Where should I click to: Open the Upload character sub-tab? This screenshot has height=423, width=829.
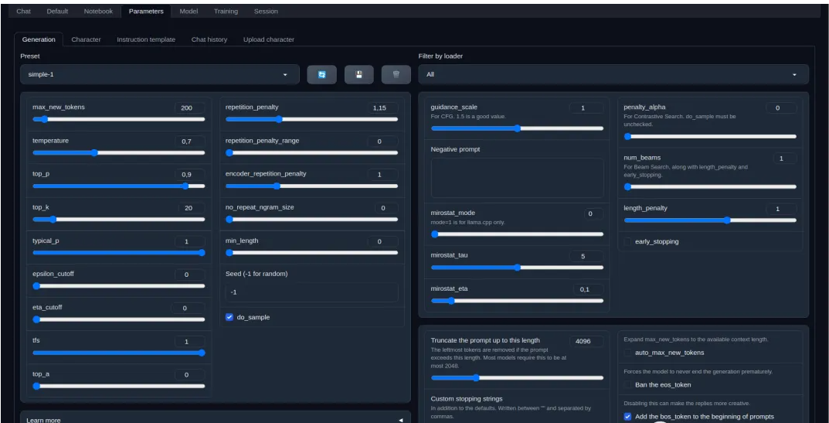269,39
